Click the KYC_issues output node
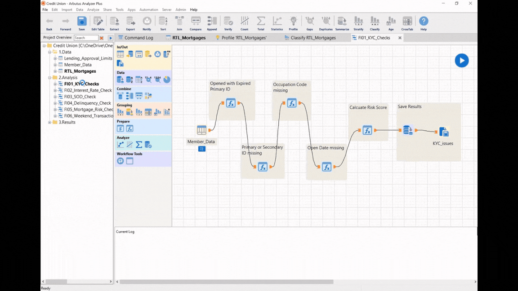Viewport: 518px width, 291px height. coord(443,132)
